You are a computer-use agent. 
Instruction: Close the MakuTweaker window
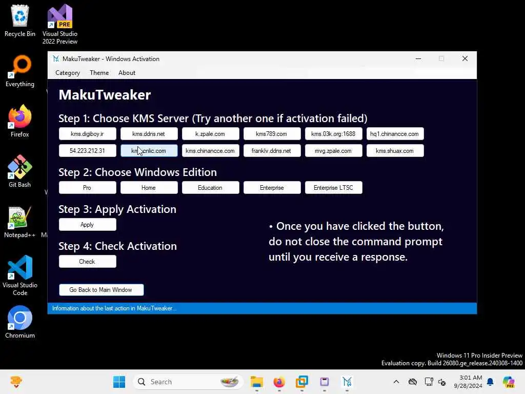point(465,58)
